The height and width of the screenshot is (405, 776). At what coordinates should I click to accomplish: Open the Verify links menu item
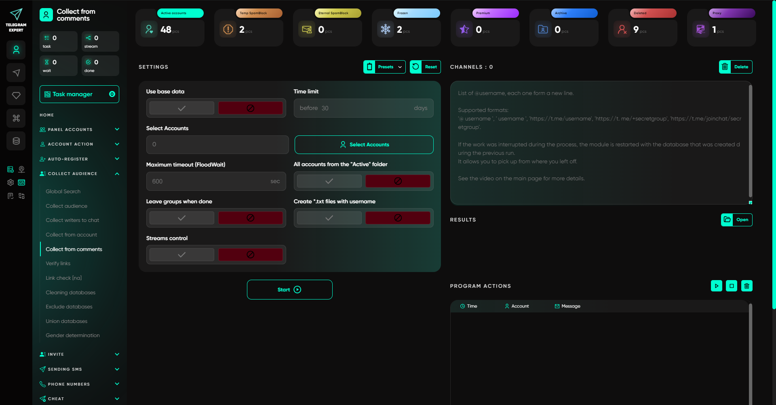(x=58, y=263)
